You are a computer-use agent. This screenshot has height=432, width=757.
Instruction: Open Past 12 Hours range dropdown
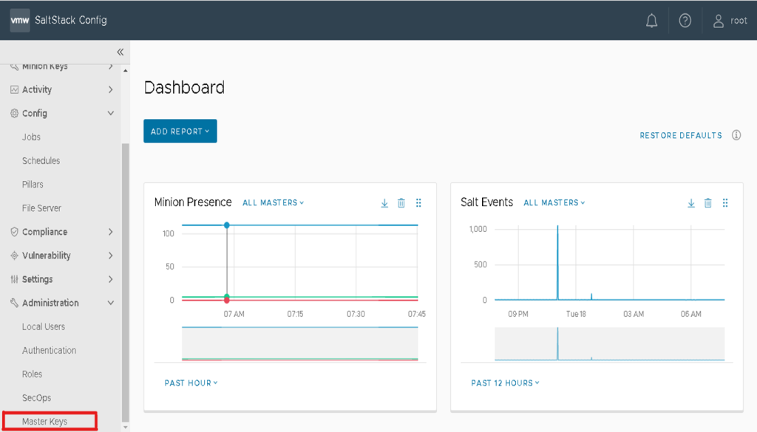pos(505,383)
